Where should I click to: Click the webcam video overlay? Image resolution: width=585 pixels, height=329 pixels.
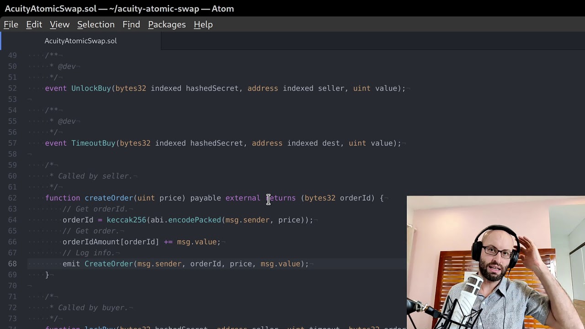point(496,262)
